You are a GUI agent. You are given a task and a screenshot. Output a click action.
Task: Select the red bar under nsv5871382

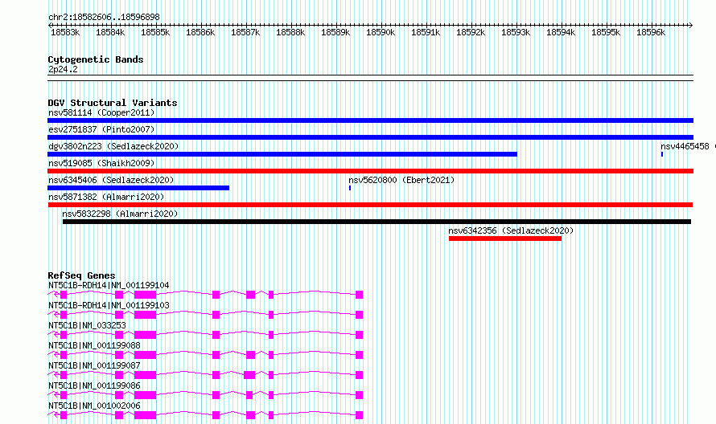click(370, 205)
